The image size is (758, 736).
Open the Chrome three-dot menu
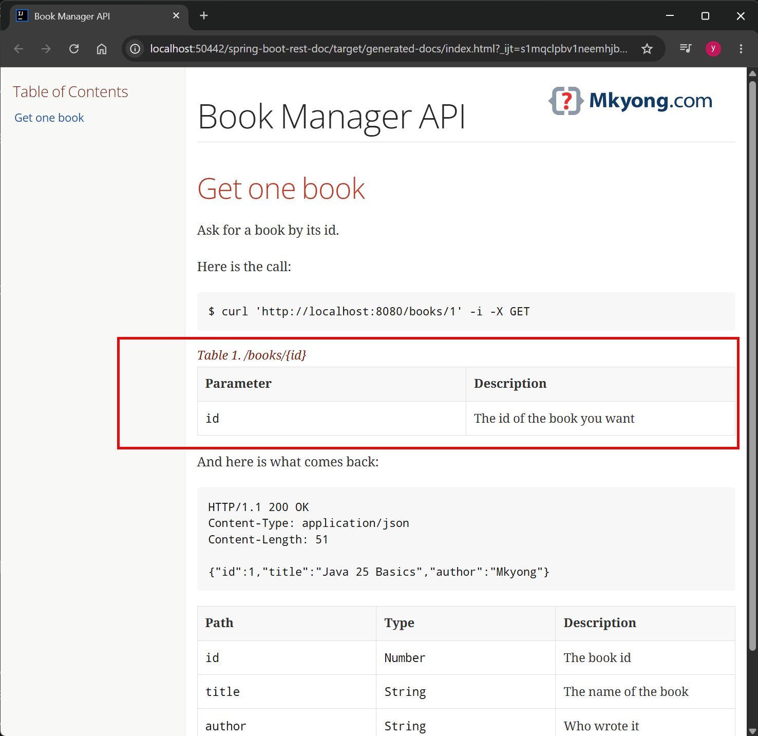(741, 49)
